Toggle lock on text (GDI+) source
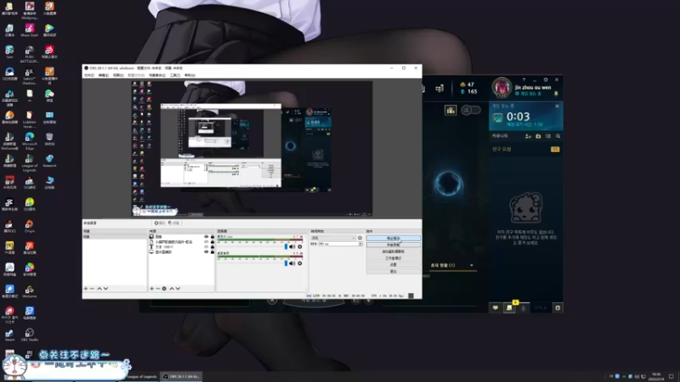680x382 pixels. coord(212,247)
